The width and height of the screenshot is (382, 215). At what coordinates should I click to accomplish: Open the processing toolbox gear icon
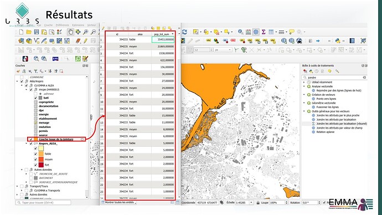[x=256, y=32]
